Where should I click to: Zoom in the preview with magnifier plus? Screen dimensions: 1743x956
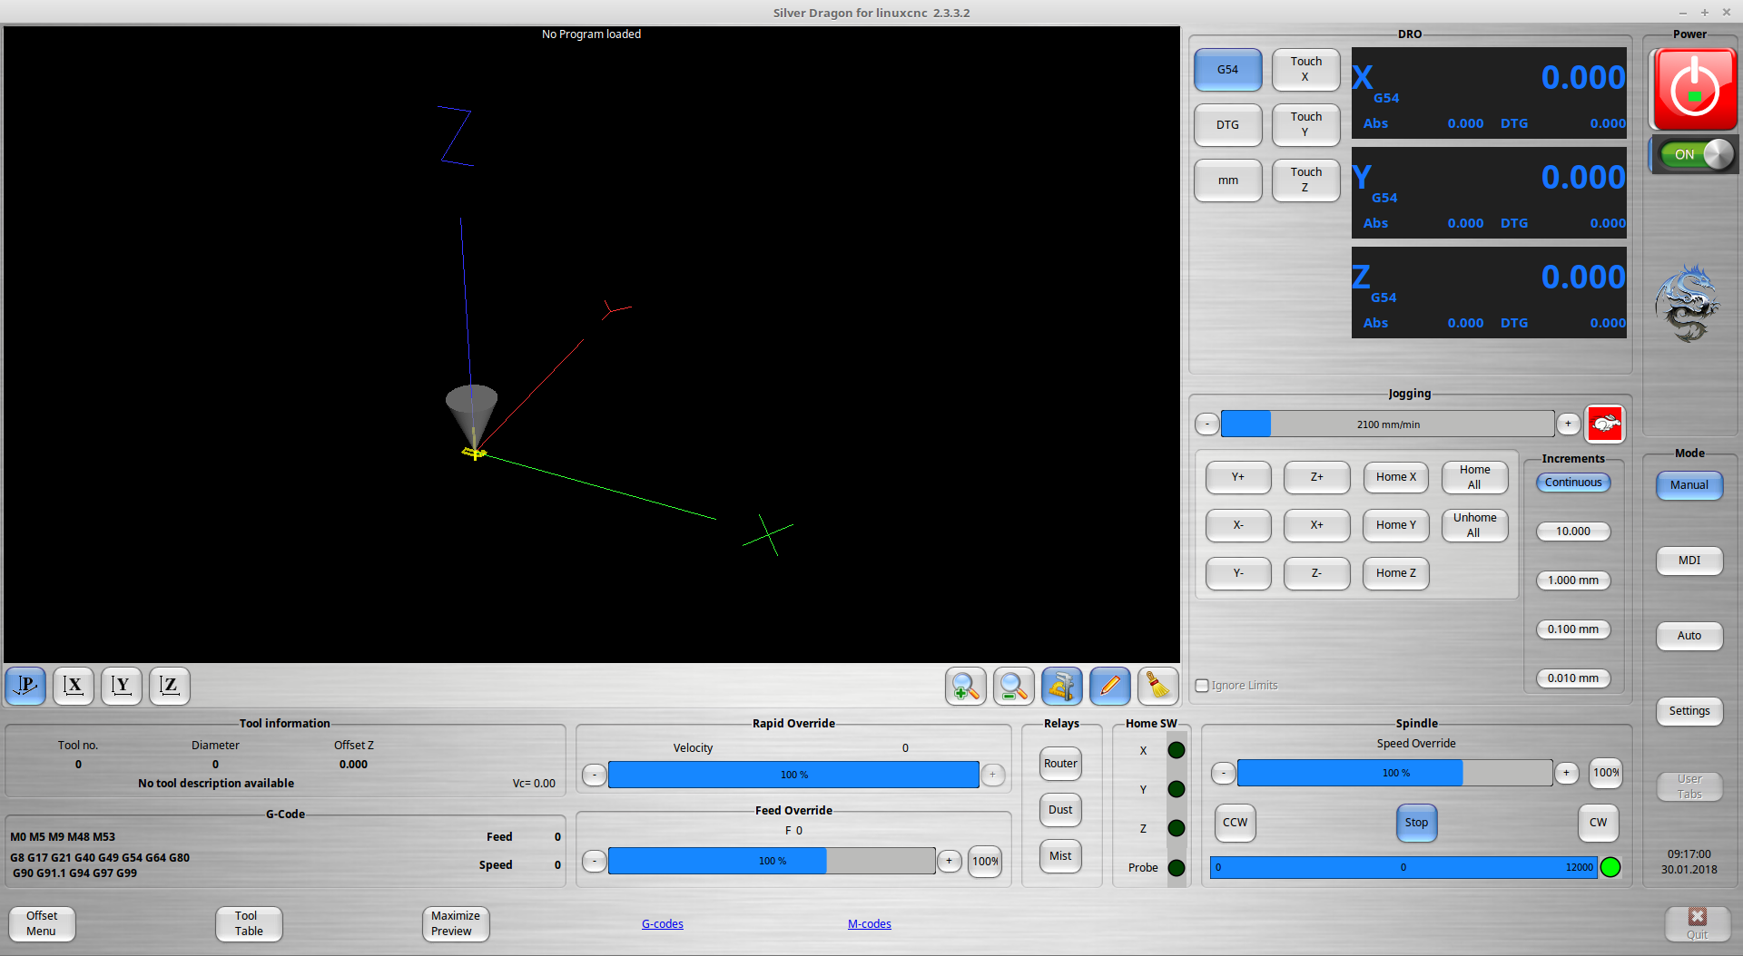(x=965, y=687)
